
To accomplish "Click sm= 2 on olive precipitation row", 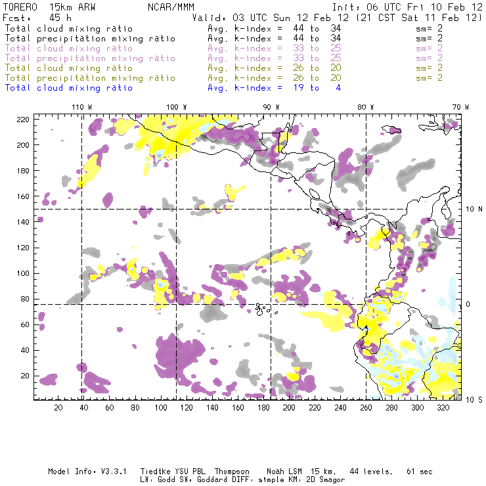I will click(429, 78).
